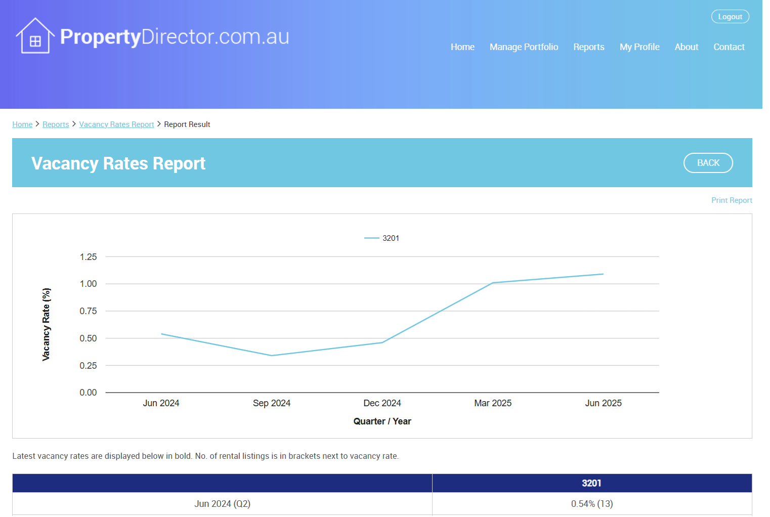Return to Vacancy Rates Report breadcrumb
The image size is (770, 517).
tap(116, 124)
